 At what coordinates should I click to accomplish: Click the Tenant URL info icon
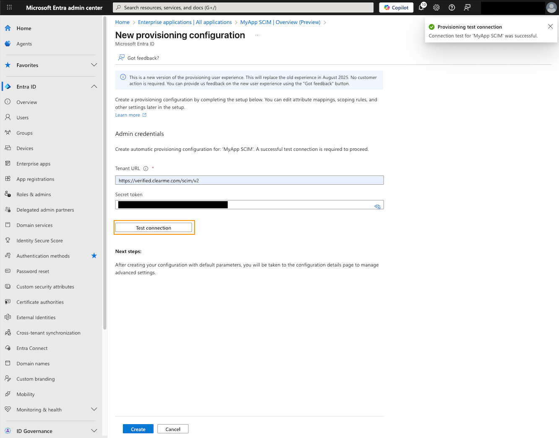click(x=146, y=169)
